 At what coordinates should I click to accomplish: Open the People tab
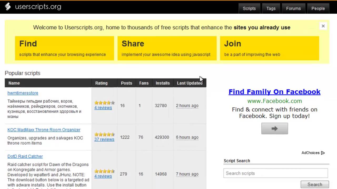(318, 8)
